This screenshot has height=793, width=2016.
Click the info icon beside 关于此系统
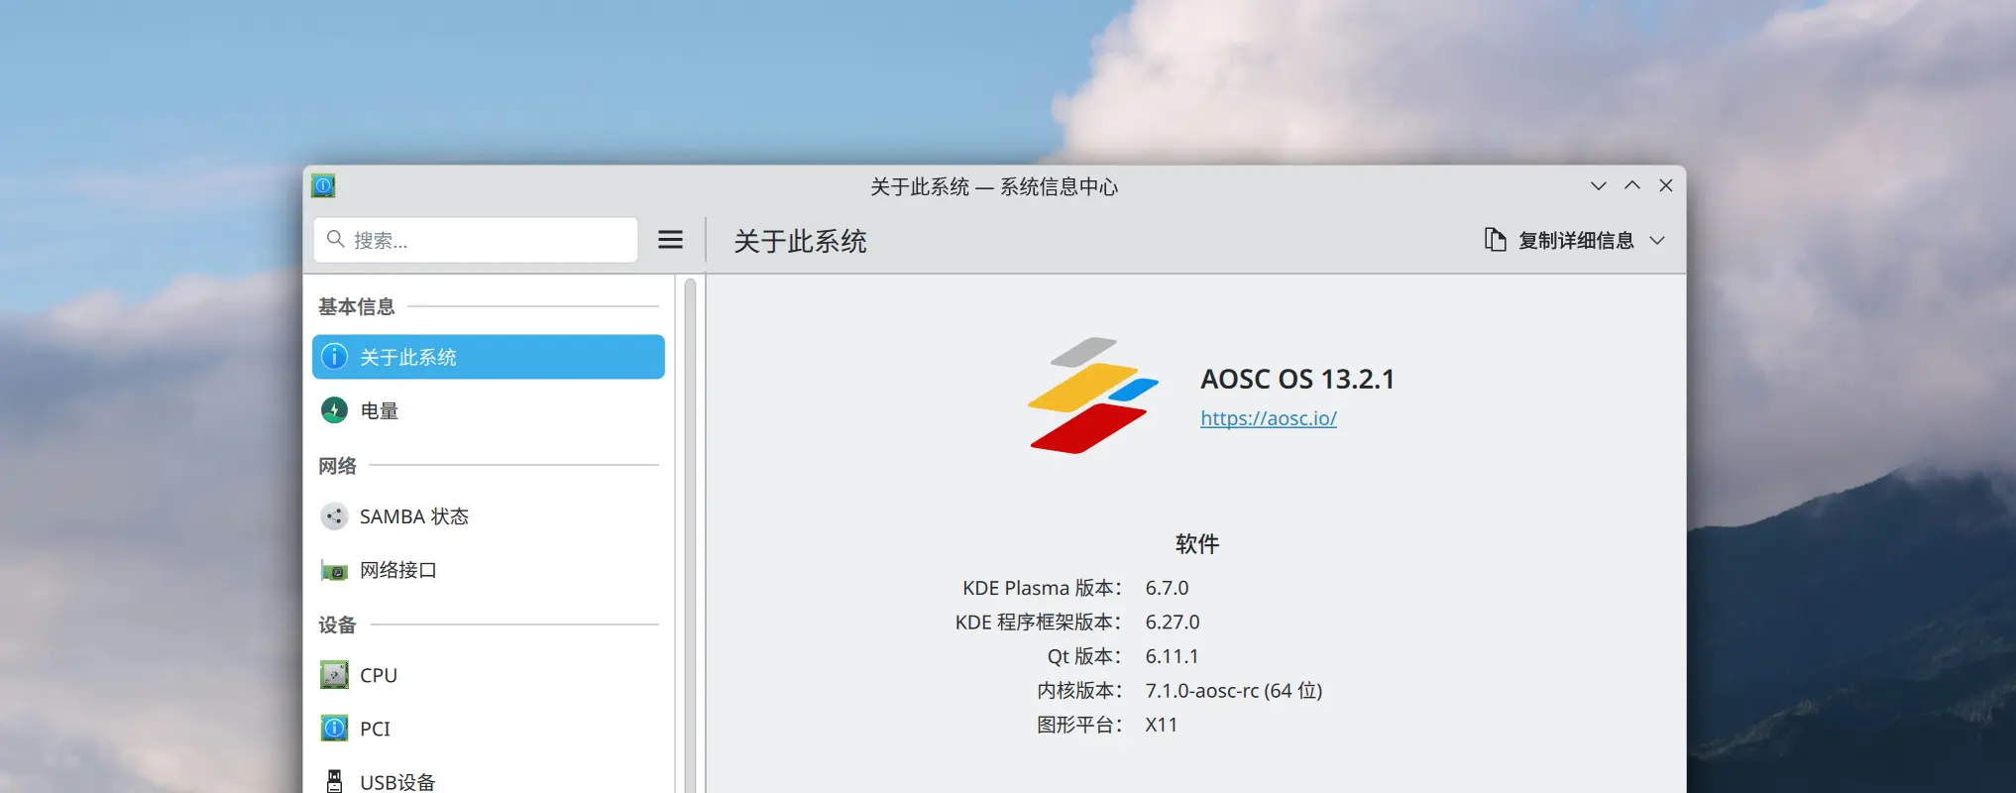click(335, 357)
